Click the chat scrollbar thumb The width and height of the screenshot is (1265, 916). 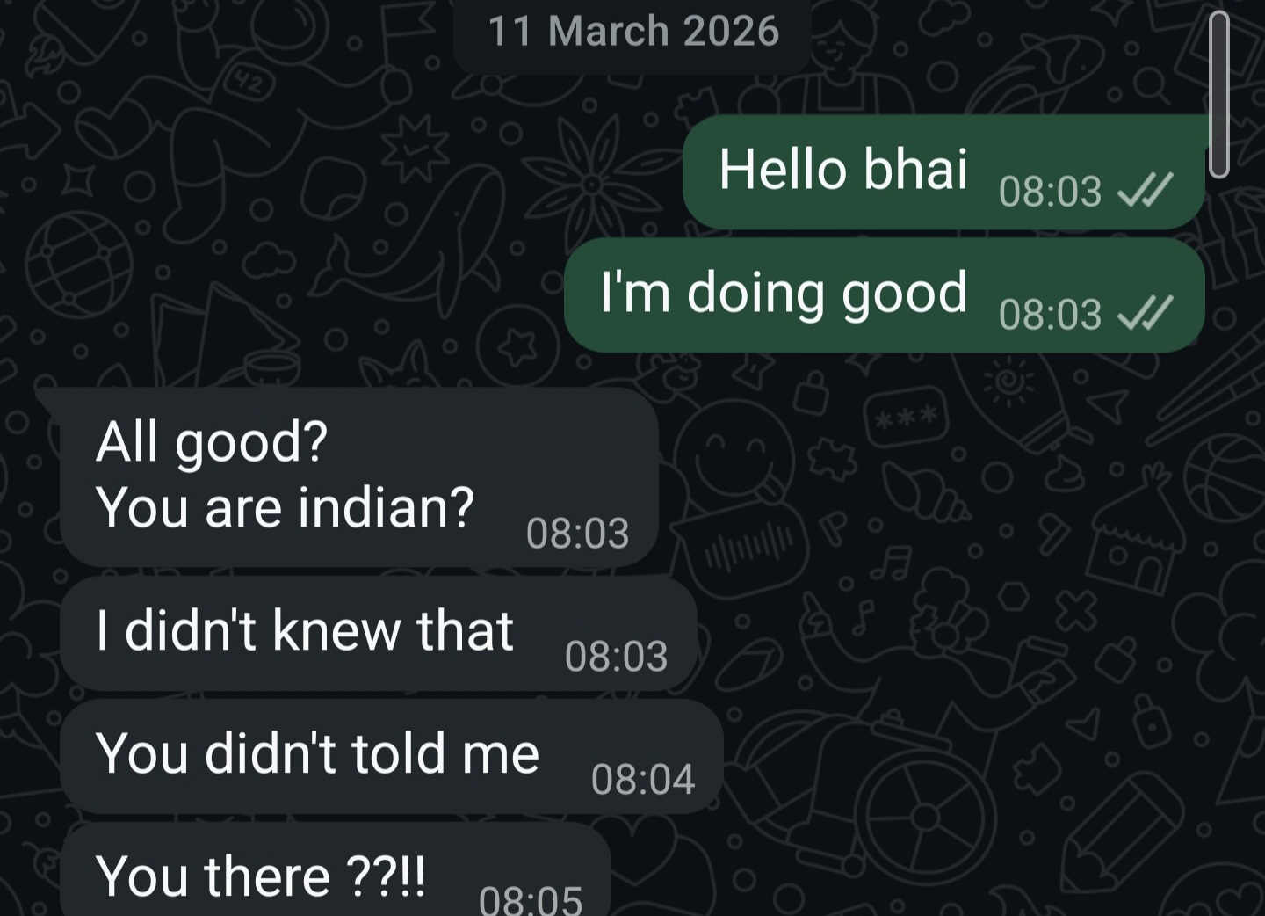click(1218, 95)
